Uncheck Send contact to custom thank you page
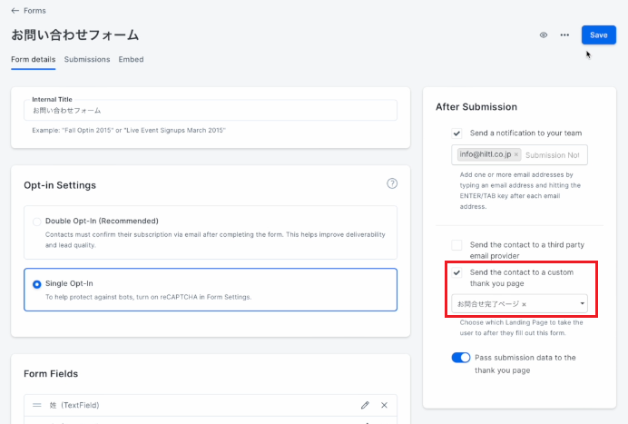This screenshot has width=628, height=424. point(456,272)
